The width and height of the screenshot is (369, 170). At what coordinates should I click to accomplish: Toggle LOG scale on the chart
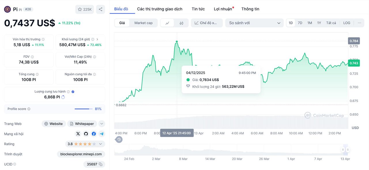(x=347, y=23)
